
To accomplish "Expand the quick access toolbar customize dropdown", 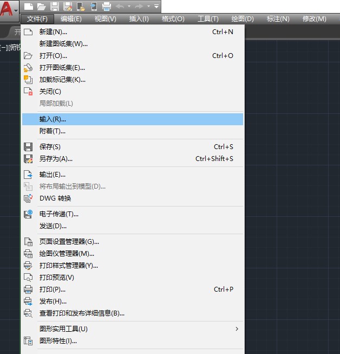I will 156,7.
